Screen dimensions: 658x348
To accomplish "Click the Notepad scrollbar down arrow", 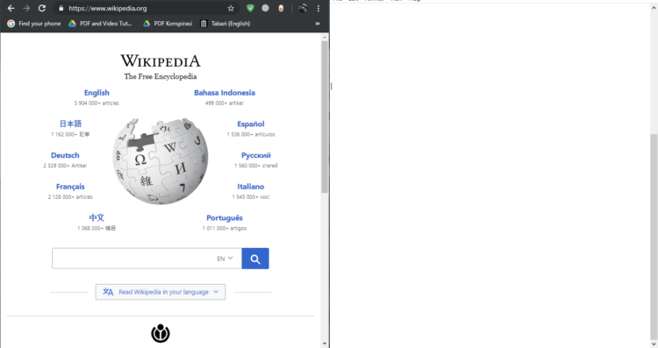I will coord(654,344).
